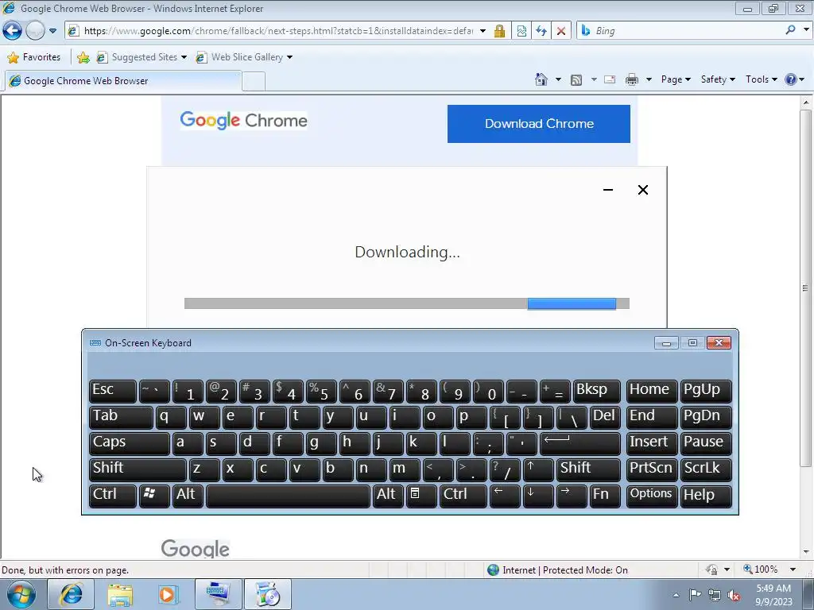Launch Windows Media Player from taskbar
814x610 pixels.
point(169,595)
